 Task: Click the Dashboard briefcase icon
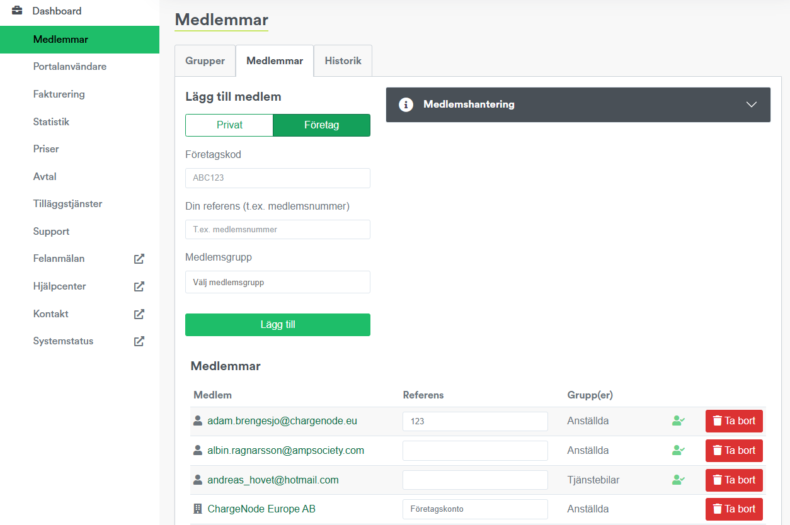pyautogui.click(x=18, y=11)
